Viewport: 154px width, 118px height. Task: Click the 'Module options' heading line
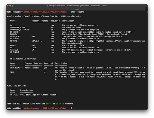[44, 16]
